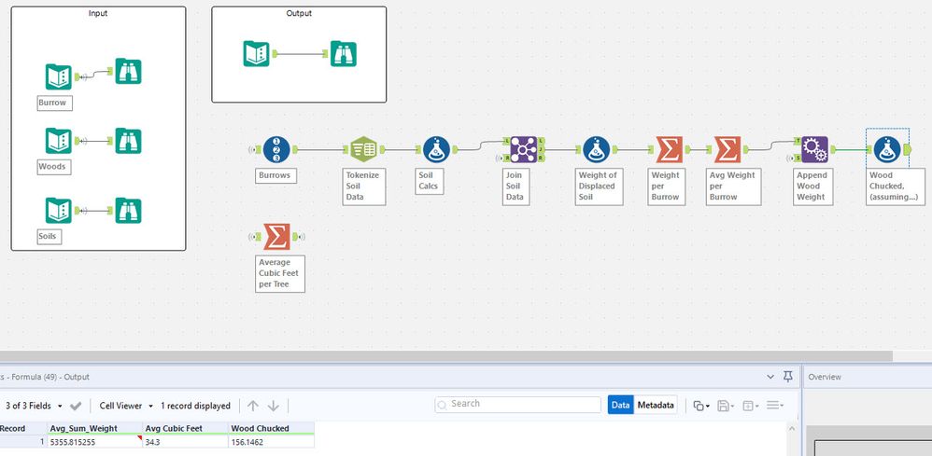Click the Tokenize Soil Data annotation
This screenshot has width=932, height=456.
pyautogui.click(x=364, y=187)
